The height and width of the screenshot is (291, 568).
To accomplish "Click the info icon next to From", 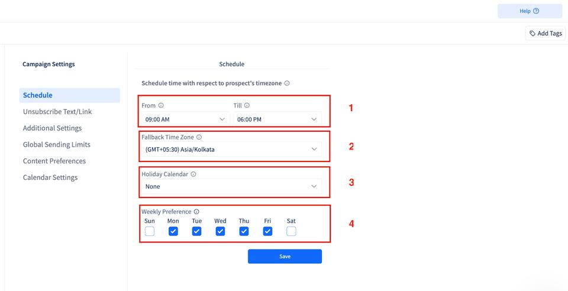I will point(161,105).
